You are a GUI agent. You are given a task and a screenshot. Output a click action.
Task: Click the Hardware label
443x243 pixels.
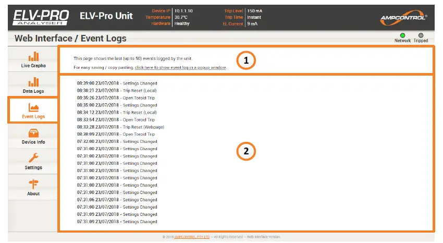coord(161,23)
